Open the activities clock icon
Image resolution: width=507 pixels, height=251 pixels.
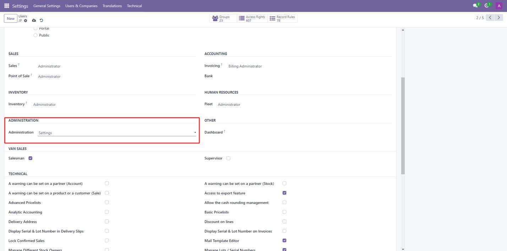point(487,6)
